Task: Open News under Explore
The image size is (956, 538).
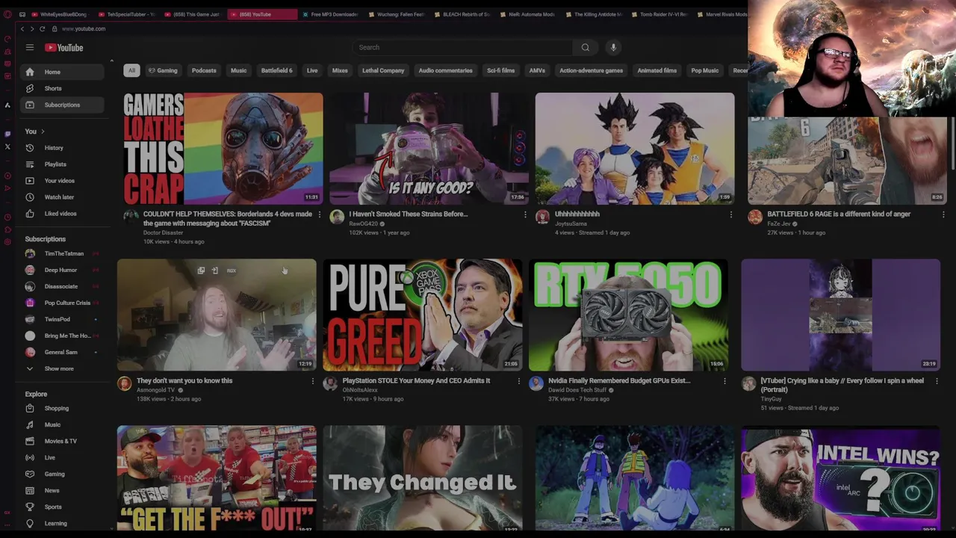Action: [63, 490]
